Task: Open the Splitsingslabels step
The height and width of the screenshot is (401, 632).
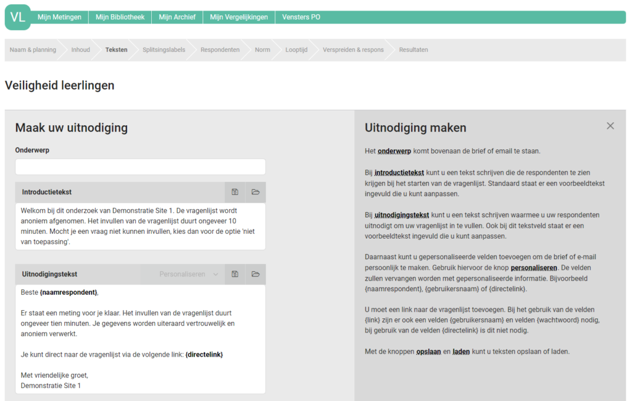Action: pos(164,50)
